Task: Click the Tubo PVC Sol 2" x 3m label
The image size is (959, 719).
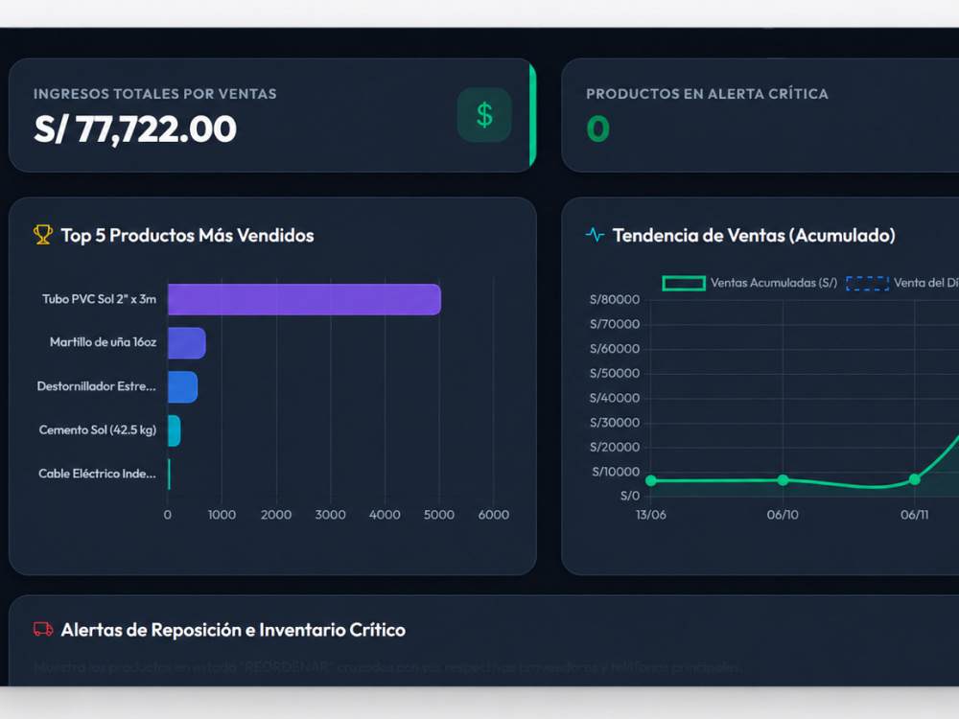Action: [99, 299]
